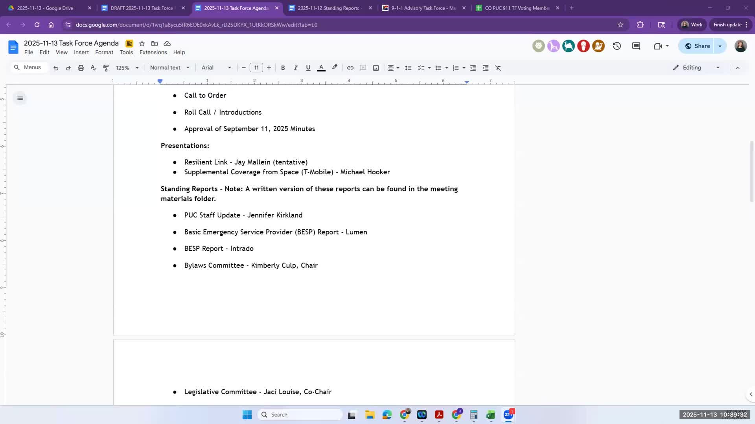Viewport: 755px width, 424px height.
Task: Open the Format menu
Action: click(104, 52)
